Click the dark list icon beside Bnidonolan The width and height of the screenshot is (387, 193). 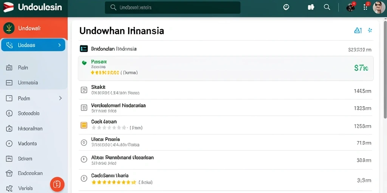(x=84, y=49)
